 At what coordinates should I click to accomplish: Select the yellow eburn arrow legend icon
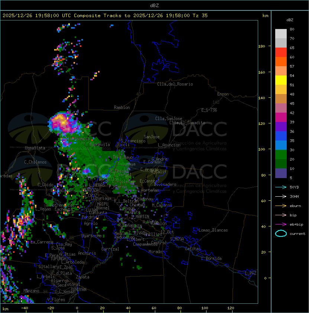pyautogui.click(x=281, y=206)
